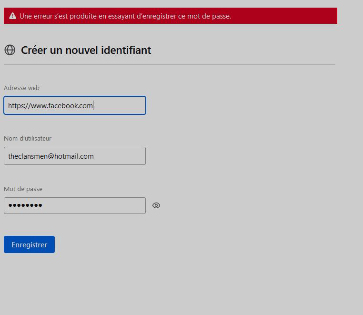Focus the Mot de passe input field
Viewport: 363px width, 315px height.
tap(75, 206)
